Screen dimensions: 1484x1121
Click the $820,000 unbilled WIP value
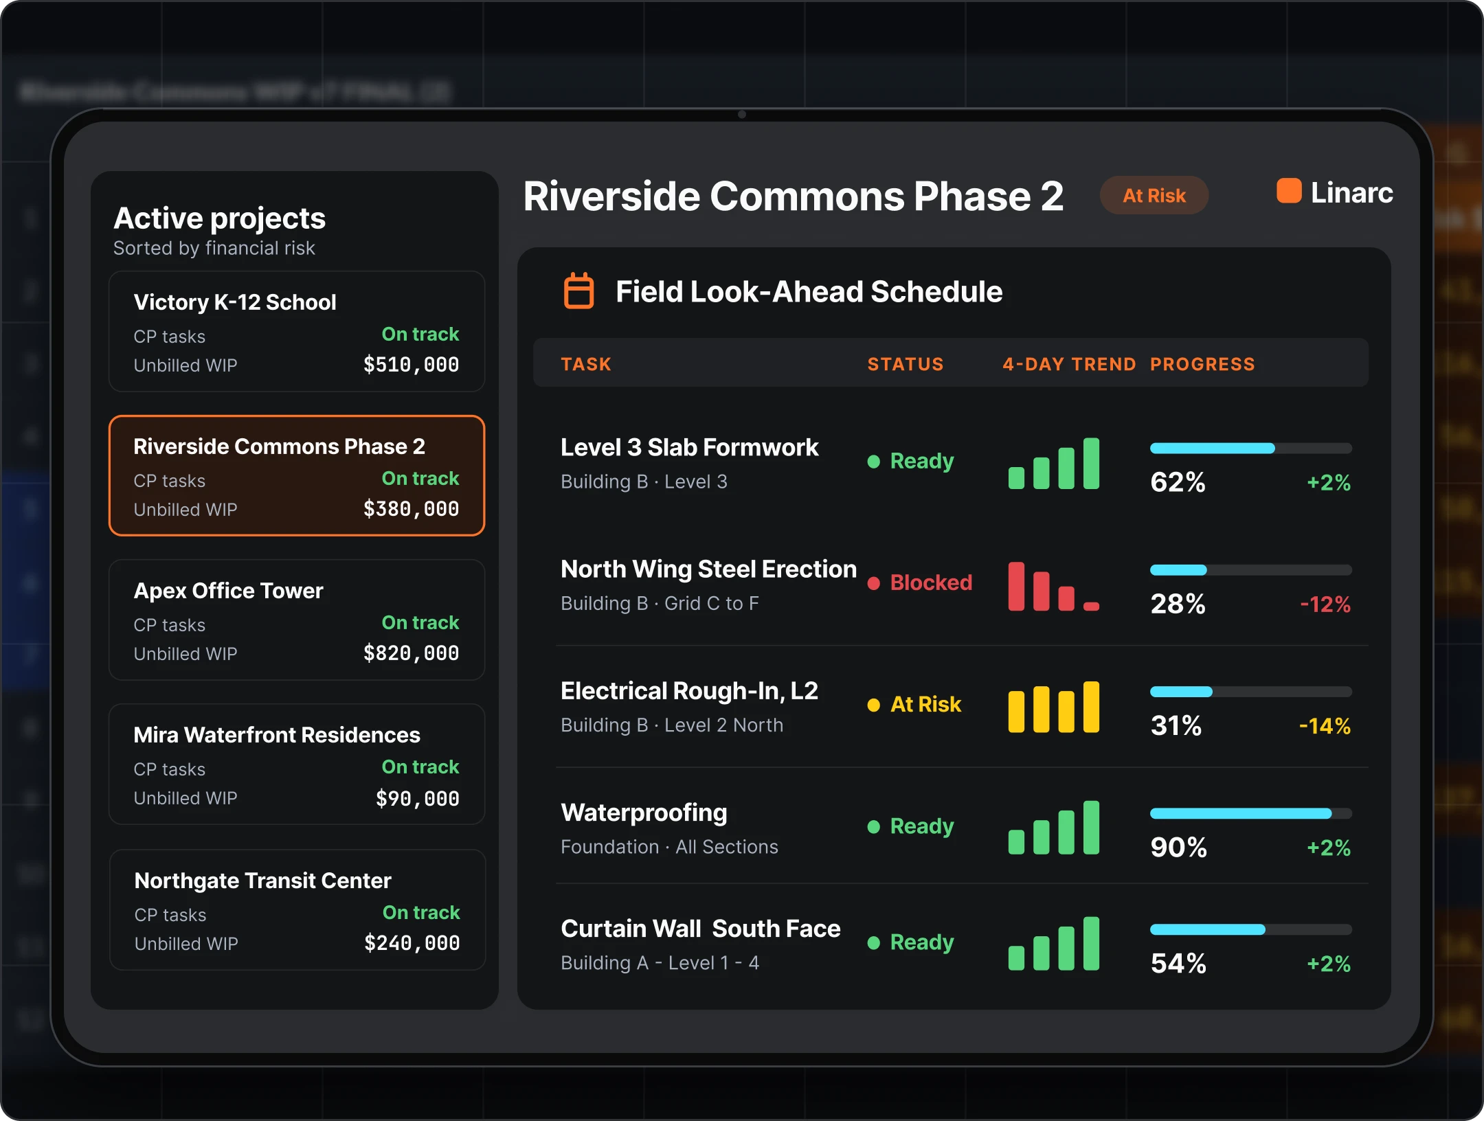[412, 653]
